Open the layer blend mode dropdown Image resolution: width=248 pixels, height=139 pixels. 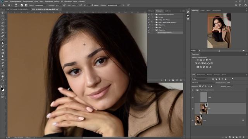pos(203,83)
